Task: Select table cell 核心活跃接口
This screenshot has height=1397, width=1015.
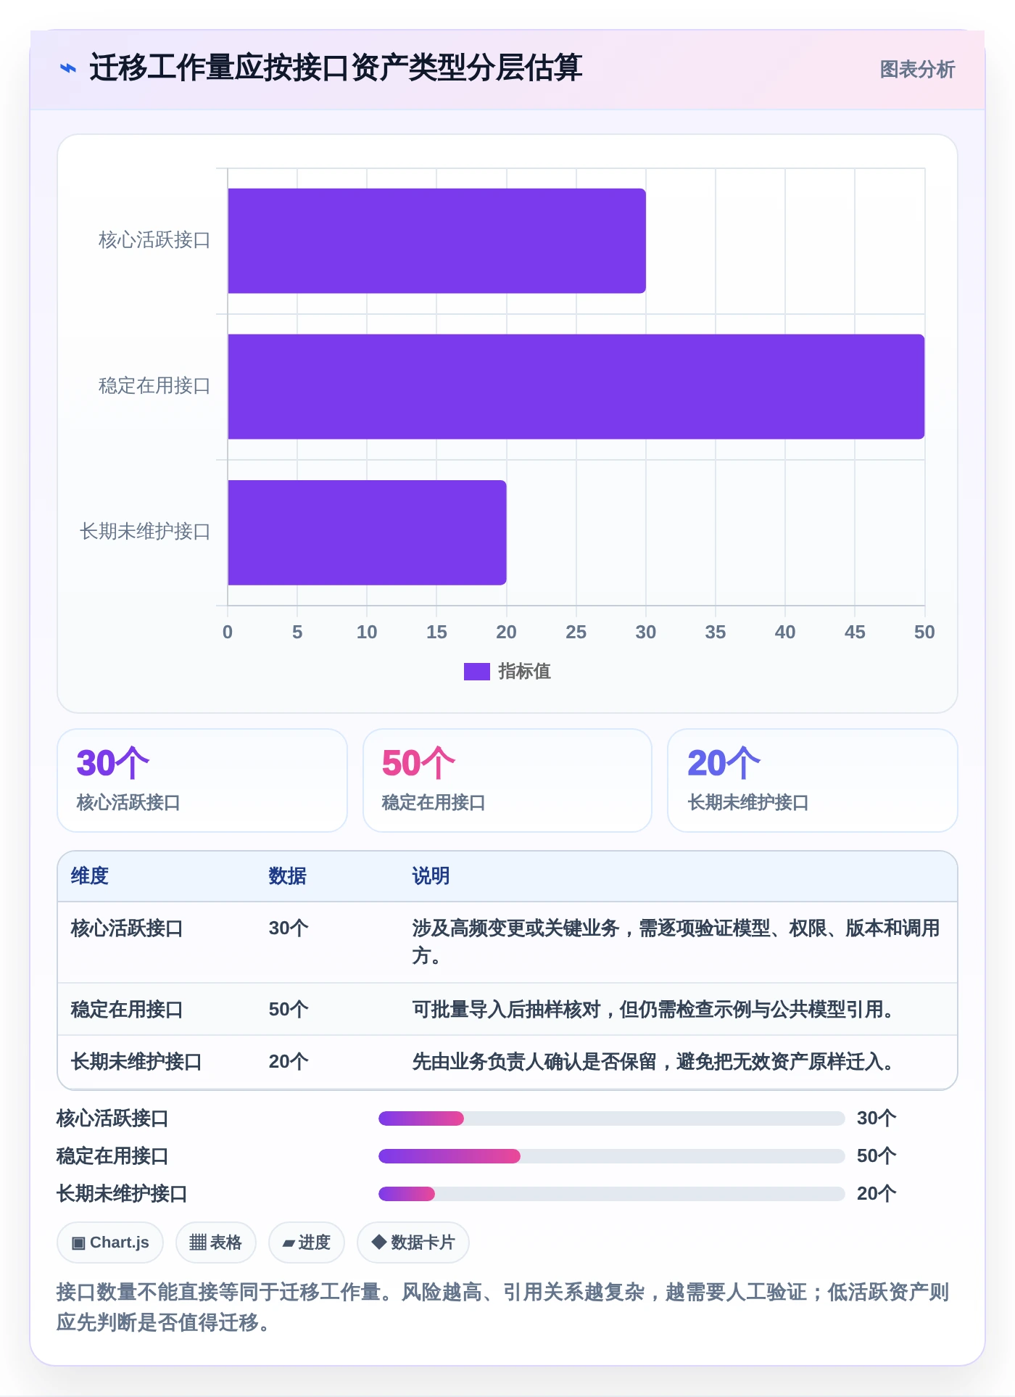Action: (x=127, y=928)
